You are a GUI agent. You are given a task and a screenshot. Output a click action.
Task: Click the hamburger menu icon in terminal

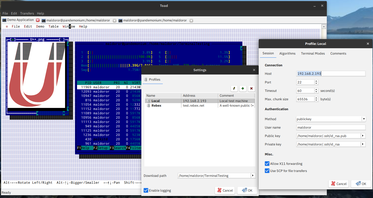7,26
